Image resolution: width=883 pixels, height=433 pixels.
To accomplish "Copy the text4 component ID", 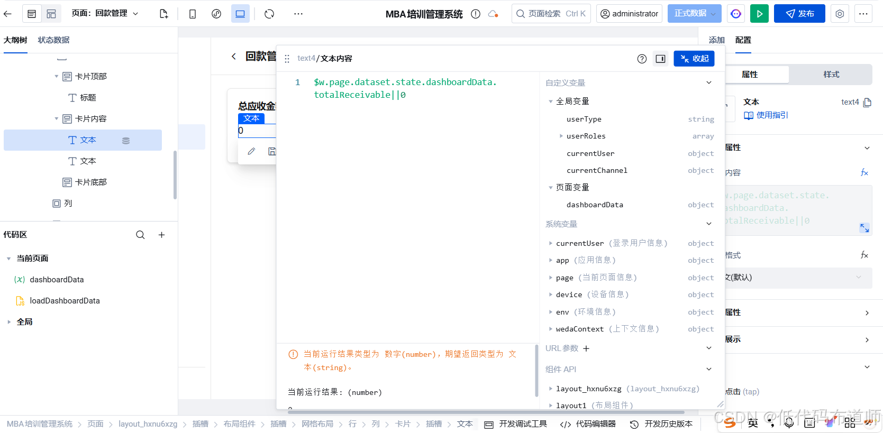I will [x=867, y=102].
